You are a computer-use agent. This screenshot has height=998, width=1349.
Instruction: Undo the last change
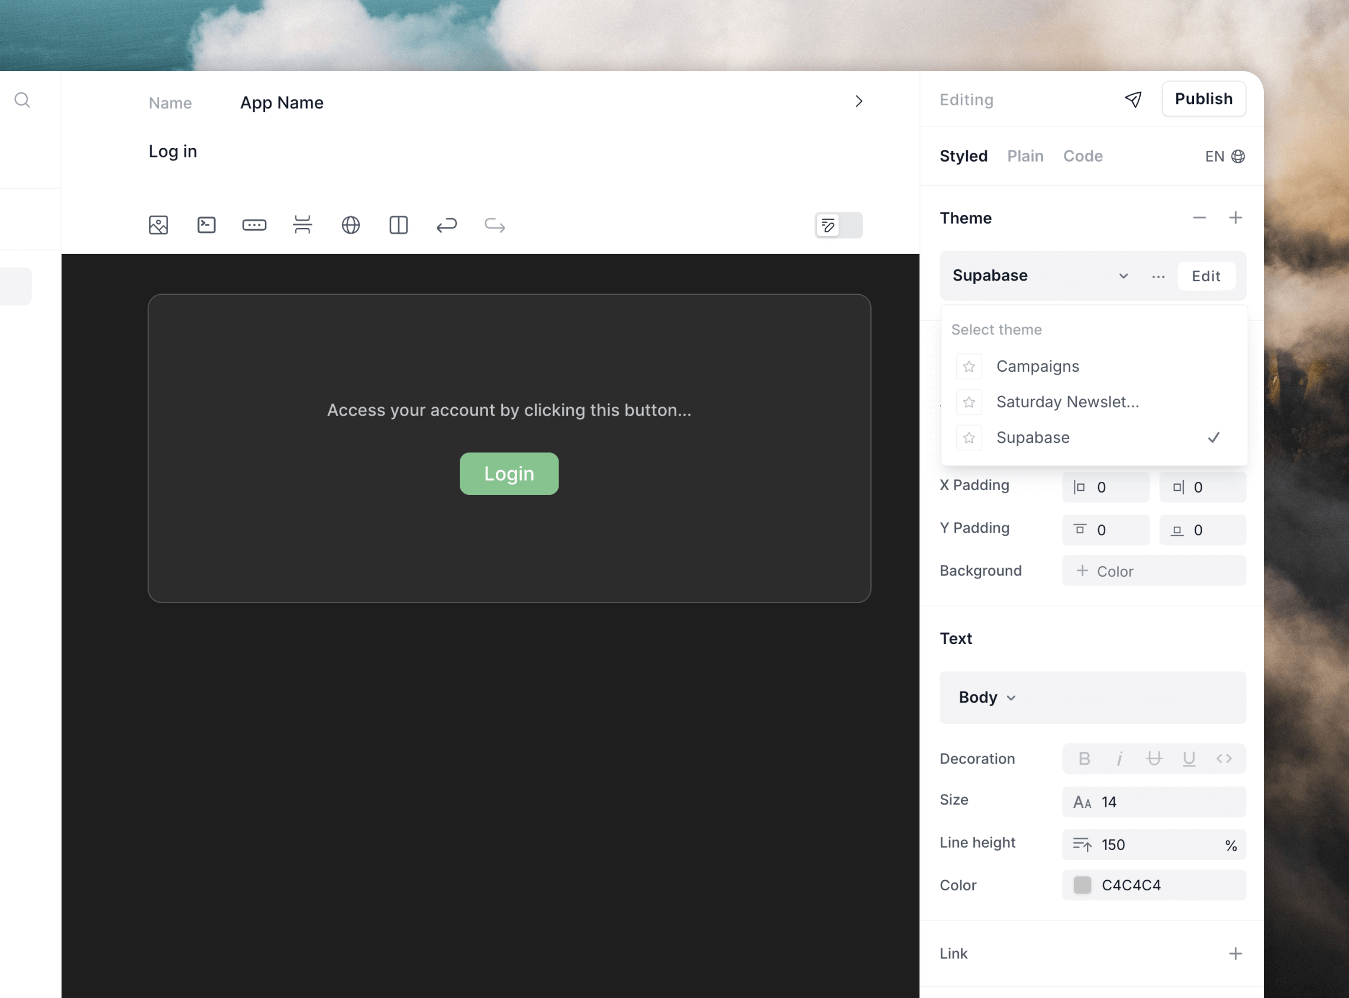pos(447,226)
